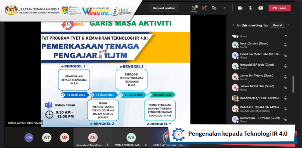Click the Mute all button
This screenshot has width=302, height=148.
pyautogui.click(x=277, y=25)
